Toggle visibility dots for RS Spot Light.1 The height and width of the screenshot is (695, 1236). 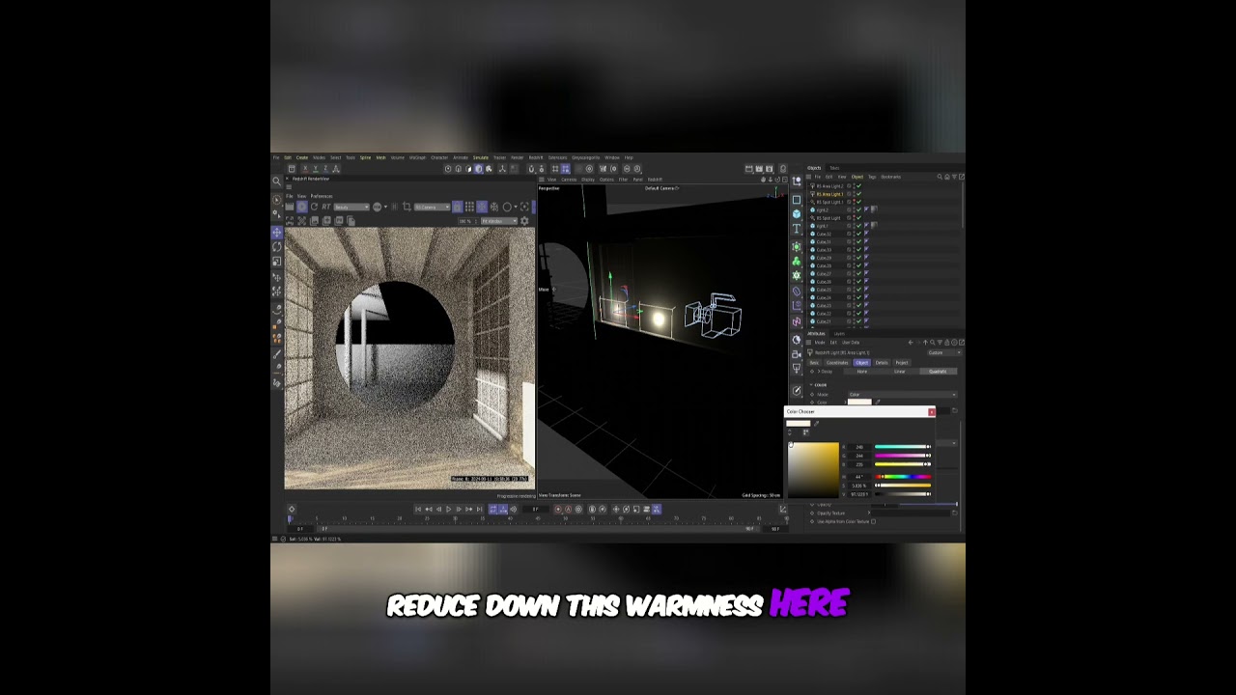(855, 202)
